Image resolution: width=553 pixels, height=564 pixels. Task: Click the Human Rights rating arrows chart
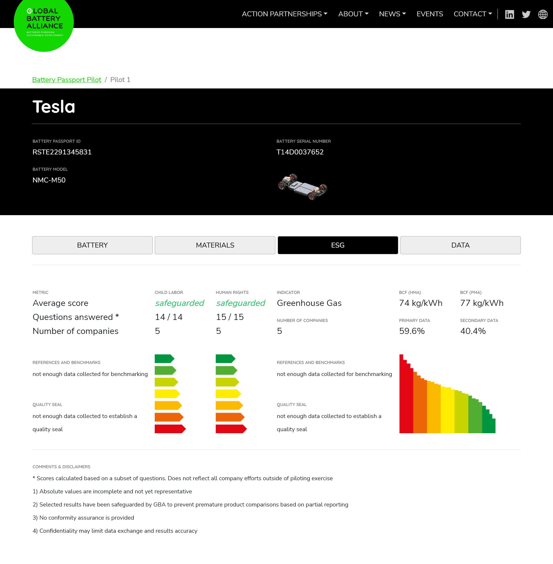tap(231, 394)
